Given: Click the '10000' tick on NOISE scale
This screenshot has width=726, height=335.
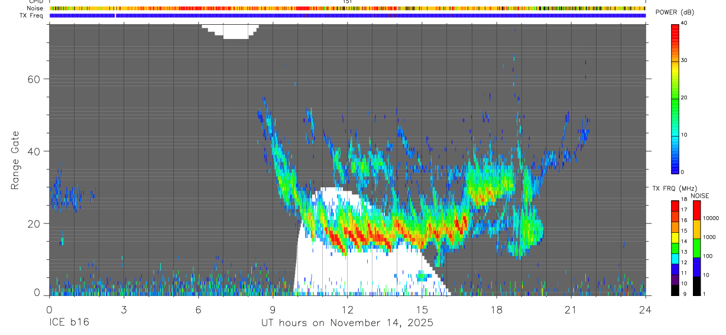Looking at the screenshot, I should click(x=712, y=218).
